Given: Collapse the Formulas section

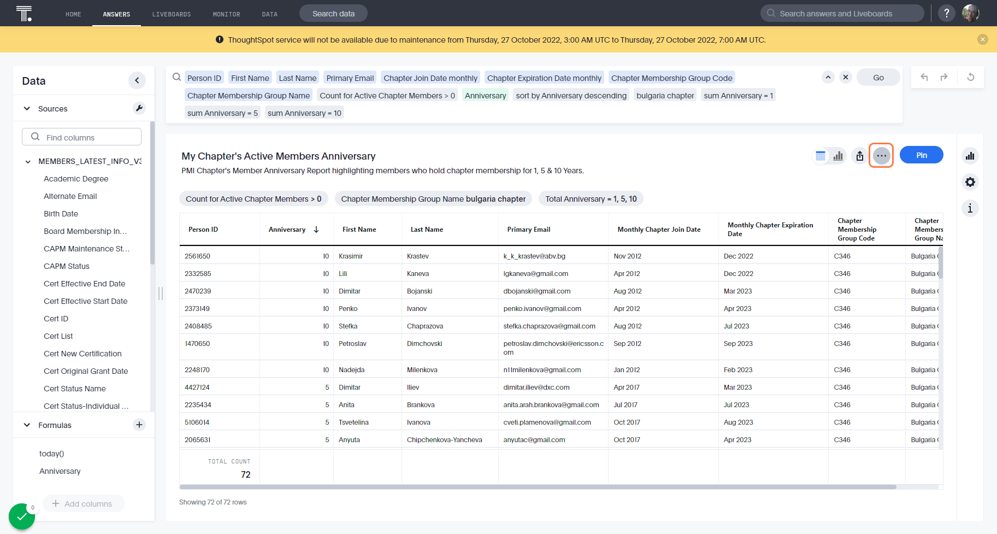Looking at the screenshot, I should [x=27, y=425].
